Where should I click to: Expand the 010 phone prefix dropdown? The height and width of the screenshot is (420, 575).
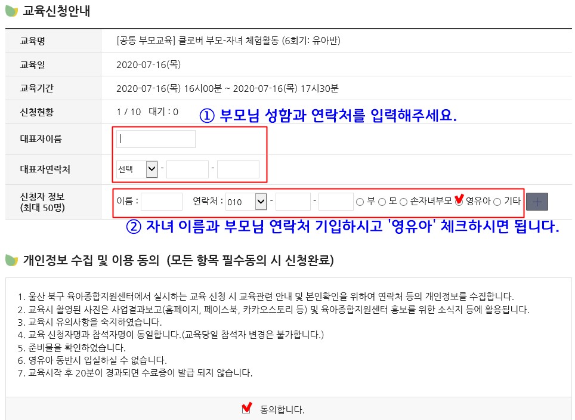pyautogui.click(x=246, y=202)
